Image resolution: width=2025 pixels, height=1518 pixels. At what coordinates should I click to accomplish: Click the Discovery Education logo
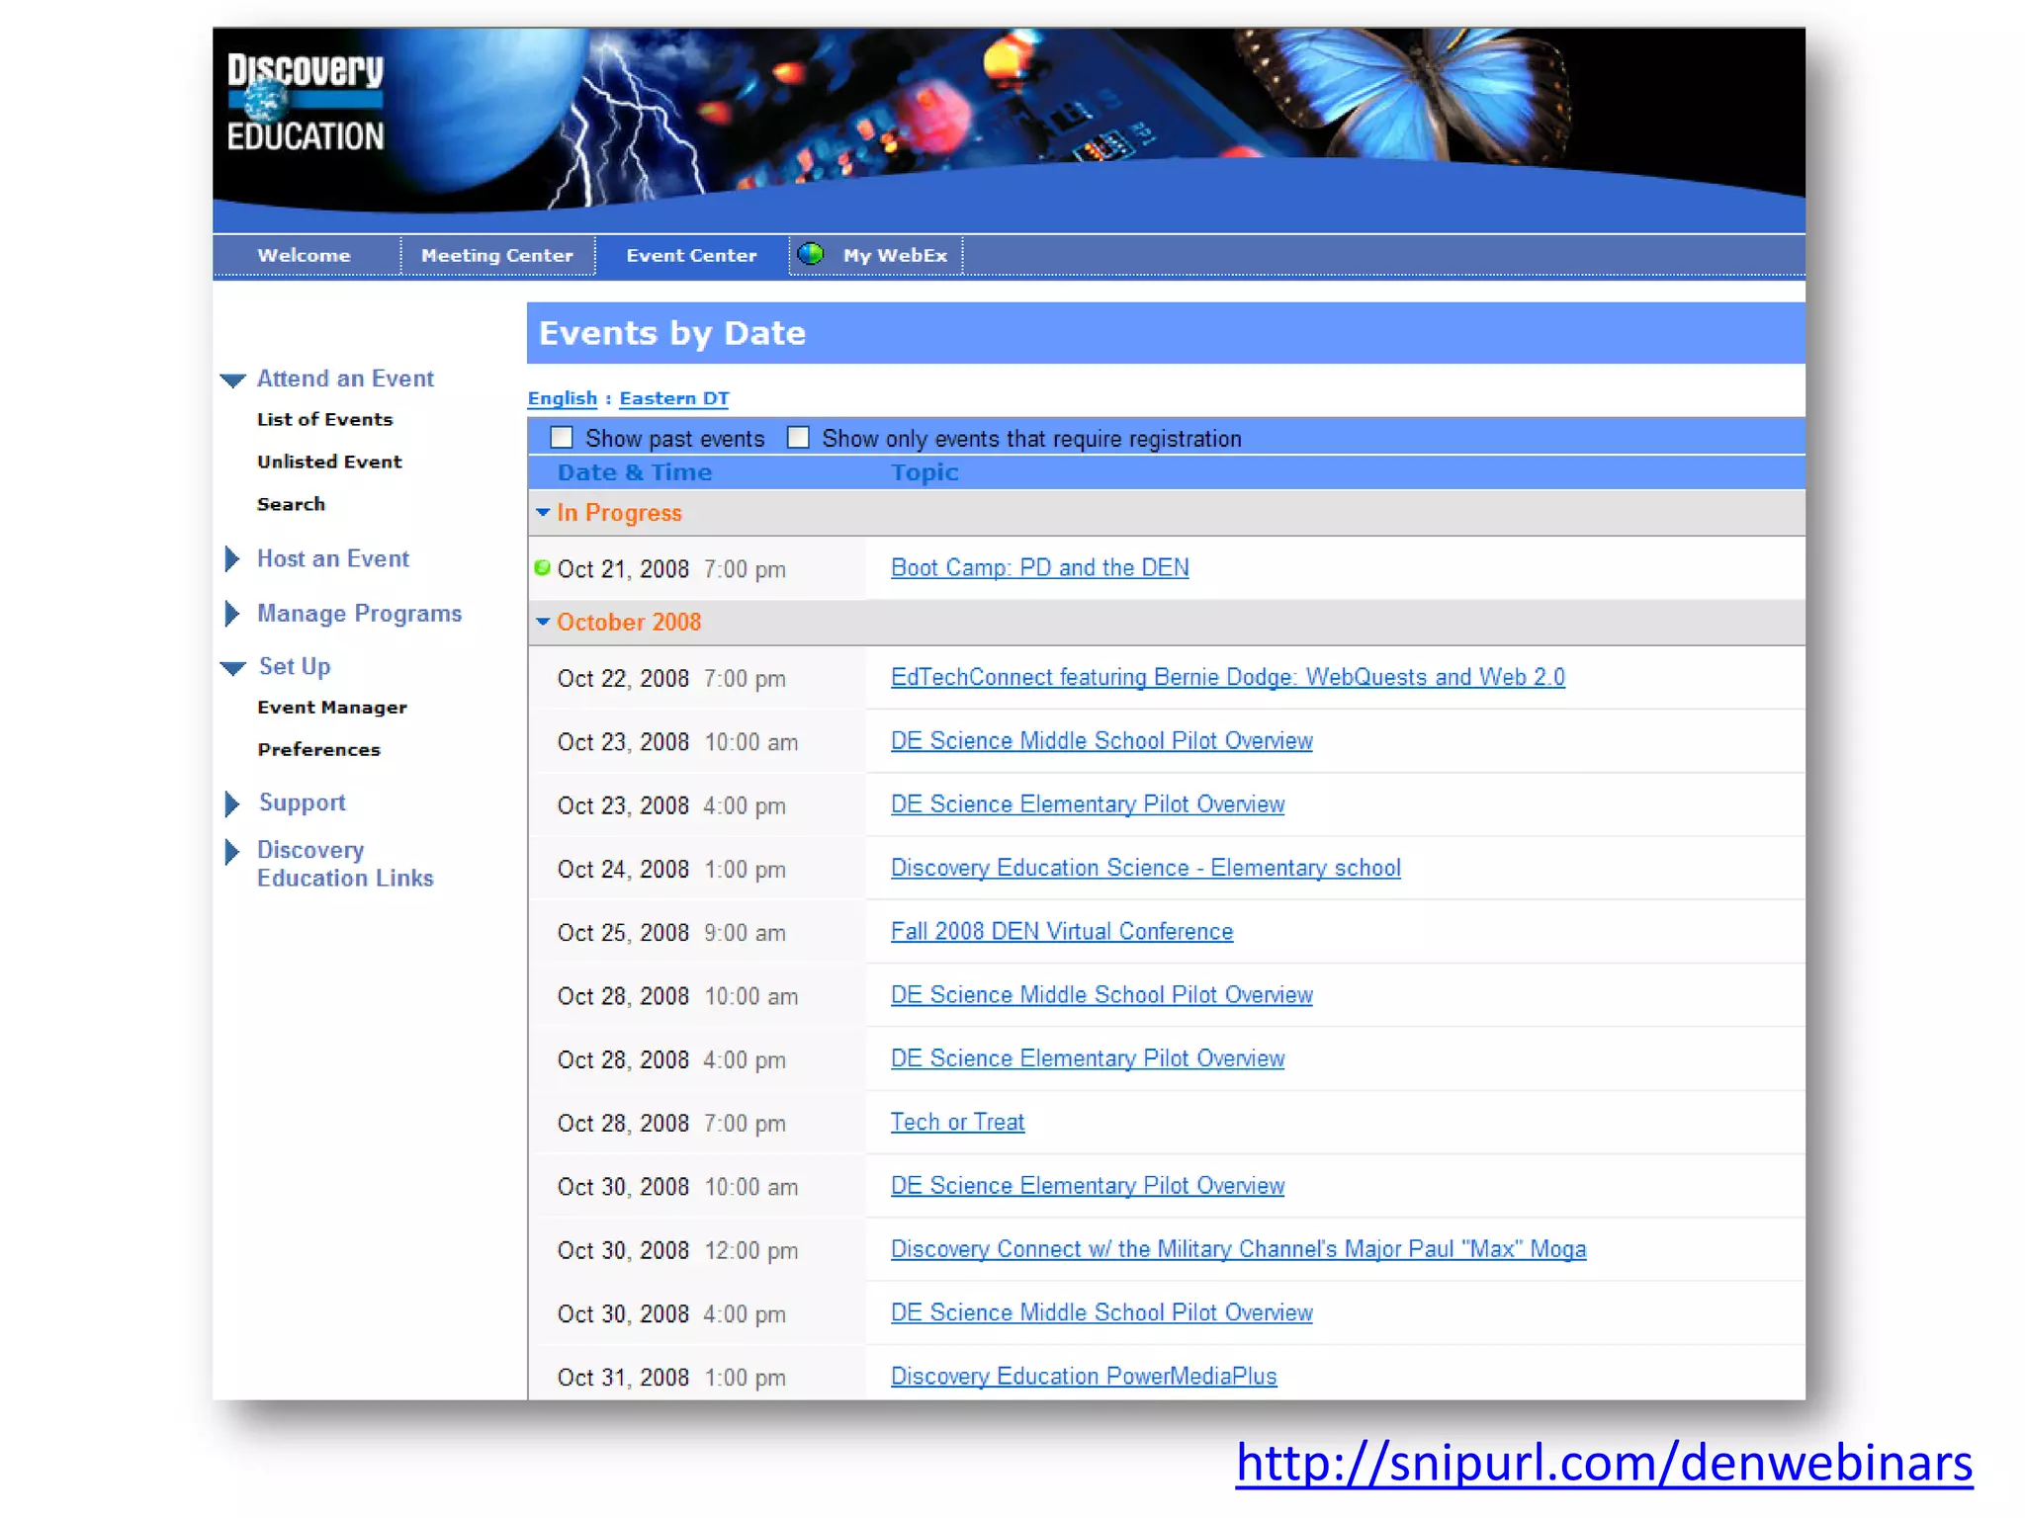click(305, 103)
